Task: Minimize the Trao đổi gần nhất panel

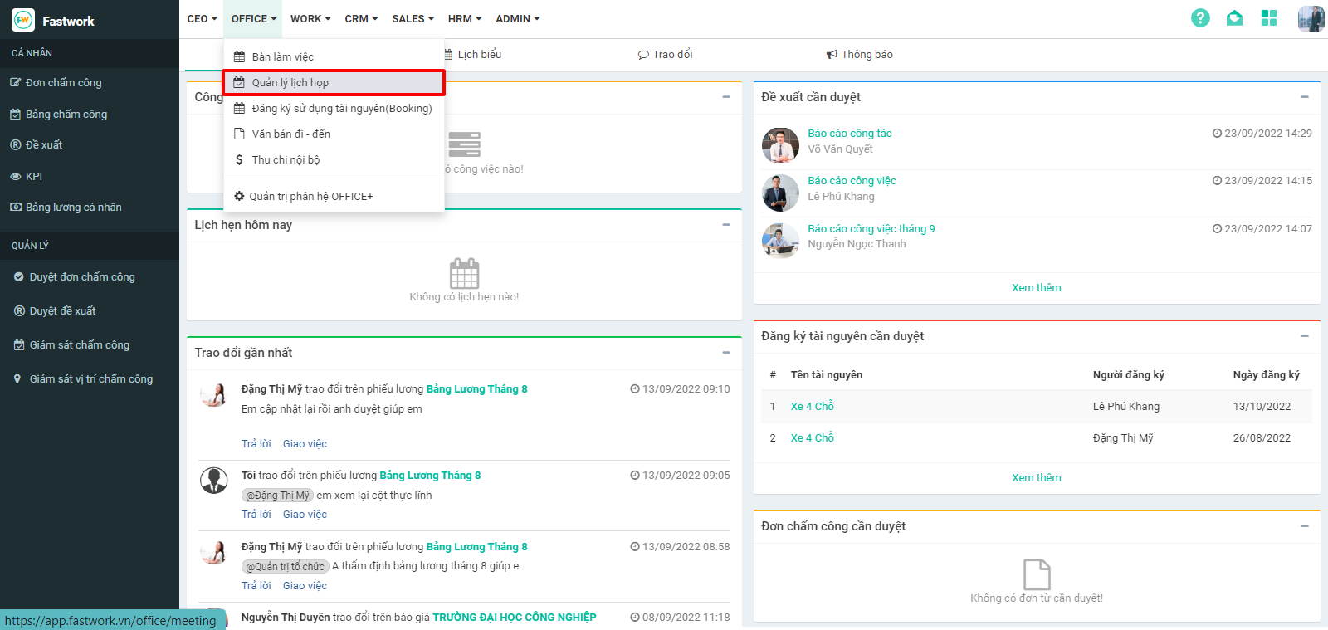Action: [725, 353]
